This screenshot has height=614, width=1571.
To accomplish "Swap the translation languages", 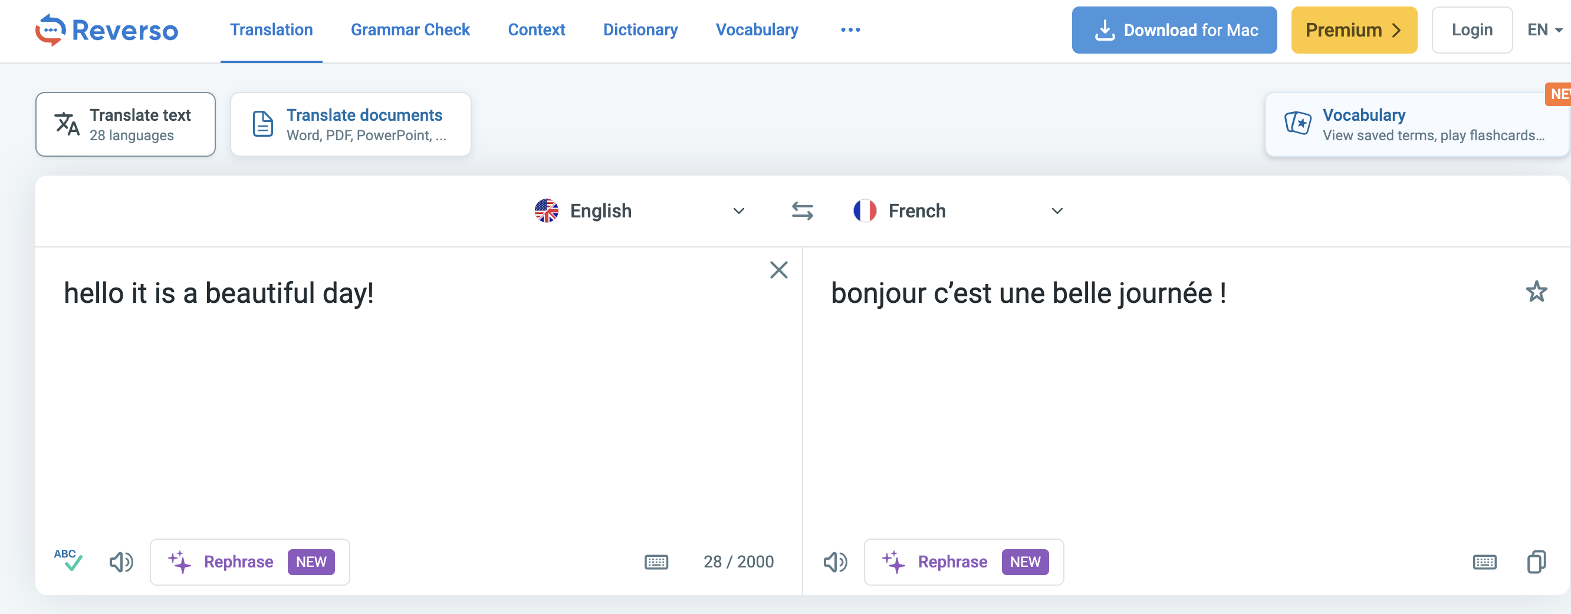I will point(802,211).
